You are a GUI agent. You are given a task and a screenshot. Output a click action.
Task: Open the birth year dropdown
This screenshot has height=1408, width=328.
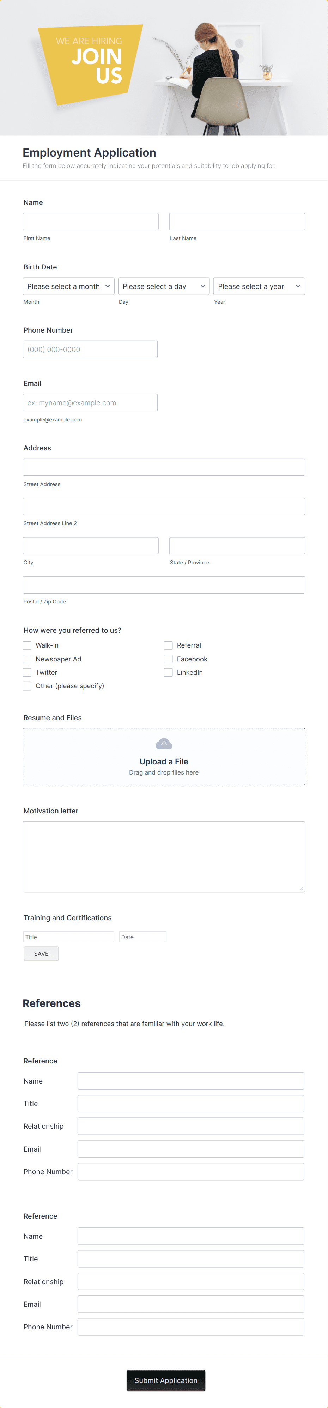[x=259, y=286]
